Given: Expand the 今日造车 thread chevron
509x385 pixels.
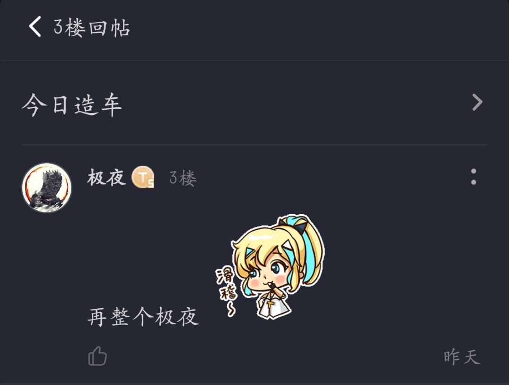Looking at the screenshot, I should pos(477,103).
